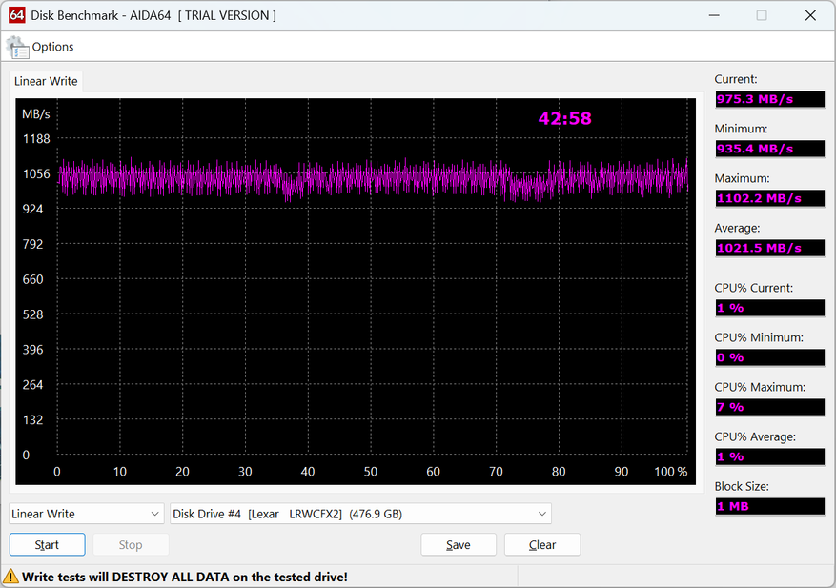Click the Minimum value 935.4 MB/s
The height and width of the screenshot is (588, 836).
click(770, 149)
